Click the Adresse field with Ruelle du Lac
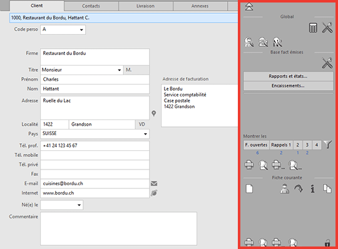The image size is (338, 249). click(x=95, y=108)
